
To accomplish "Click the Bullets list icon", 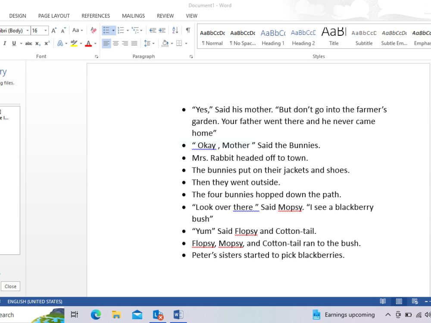I will (106, 30).
